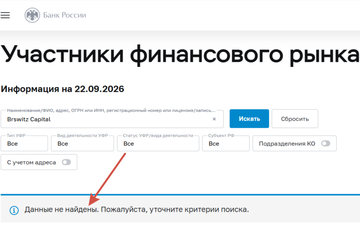
Task: Click the Информация на 22.09.2026 text
Action: click(62, 89)
